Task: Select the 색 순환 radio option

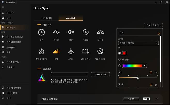Action: tap(119, 59)
